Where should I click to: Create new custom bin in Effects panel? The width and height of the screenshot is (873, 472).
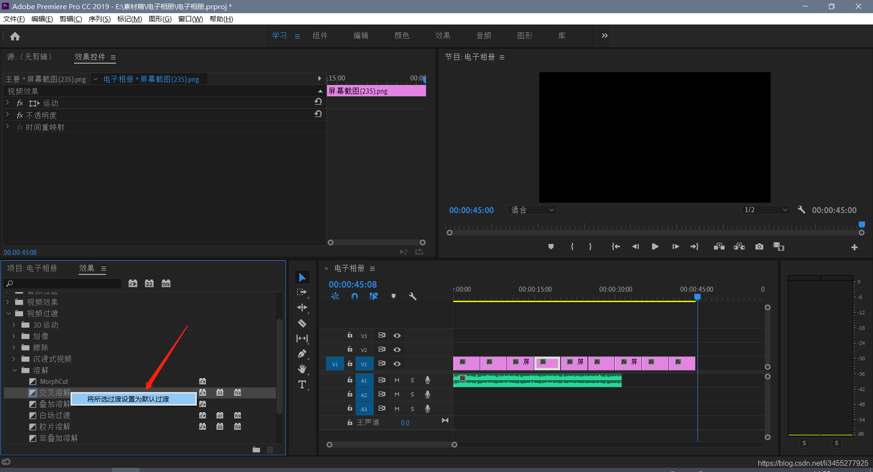click(256, 450)
